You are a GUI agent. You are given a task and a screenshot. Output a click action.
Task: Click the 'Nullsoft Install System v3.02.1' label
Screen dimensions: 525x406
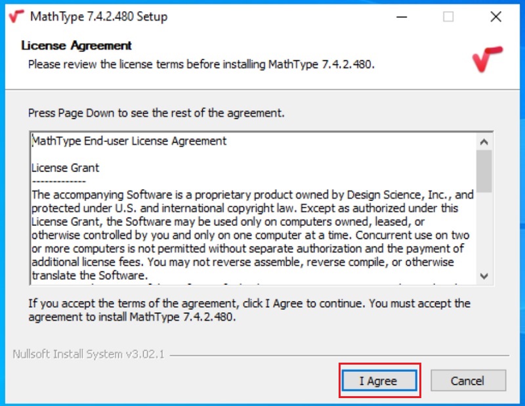tap(89, 354)
